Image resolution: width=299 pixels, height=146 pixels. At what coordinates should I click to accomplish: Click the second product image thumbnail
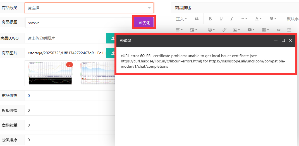[96, 73]
